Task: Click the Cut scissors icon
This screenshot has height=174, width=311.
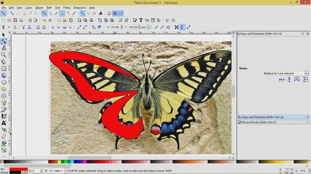Action: coord(65,20)
